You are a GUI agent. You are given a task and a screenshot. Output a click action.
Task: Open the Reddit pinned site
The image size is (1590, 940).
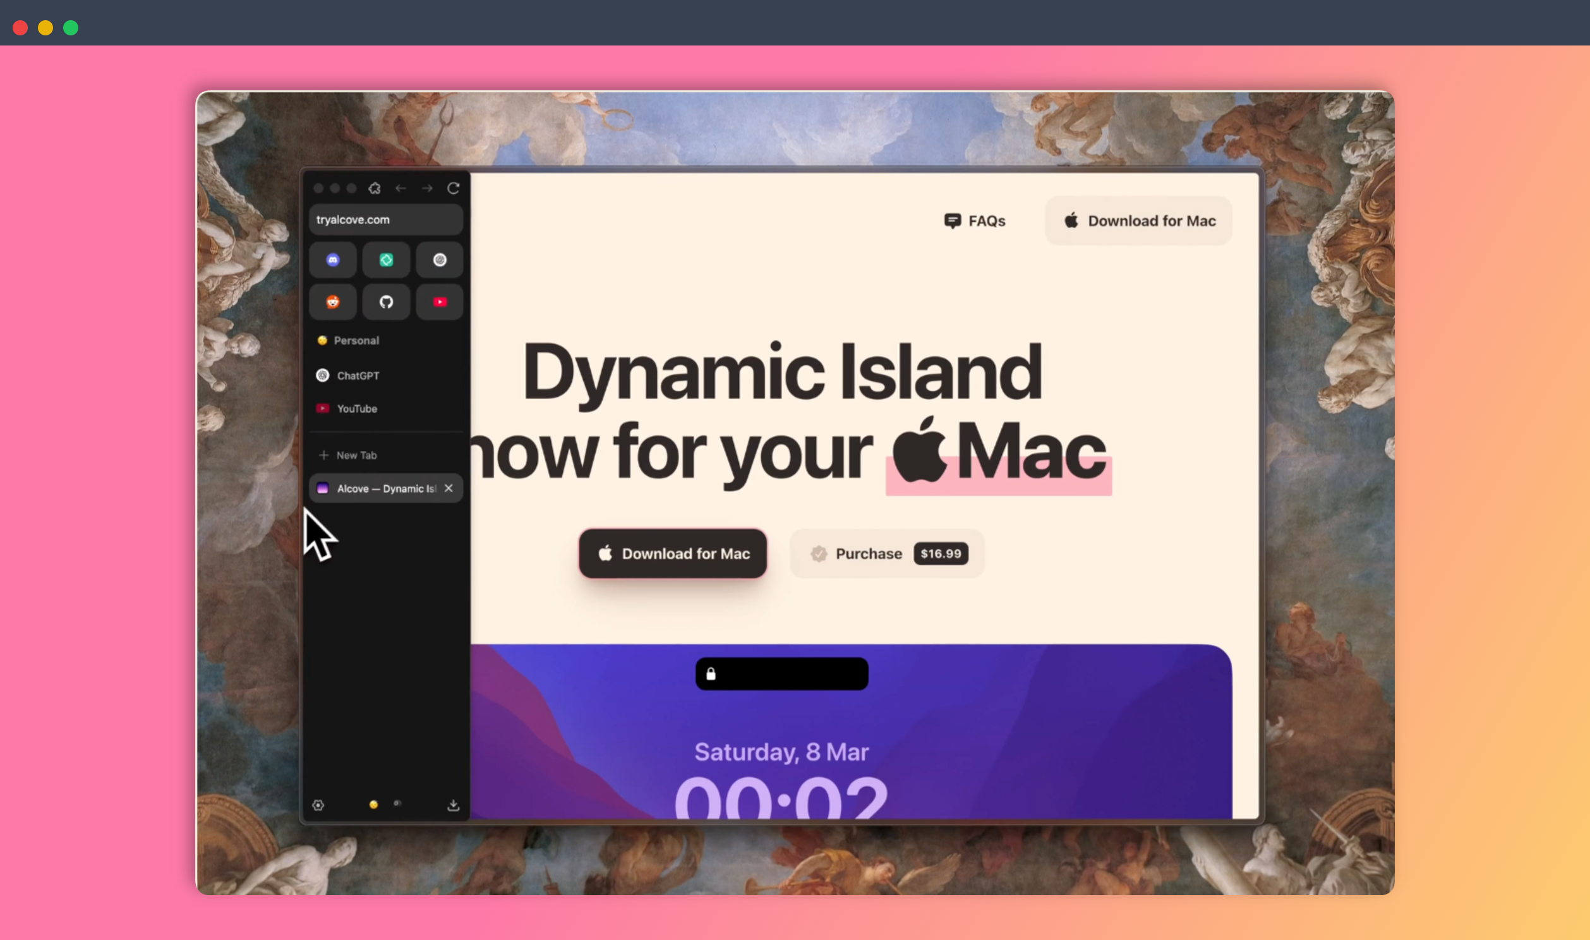click(332, 302)
